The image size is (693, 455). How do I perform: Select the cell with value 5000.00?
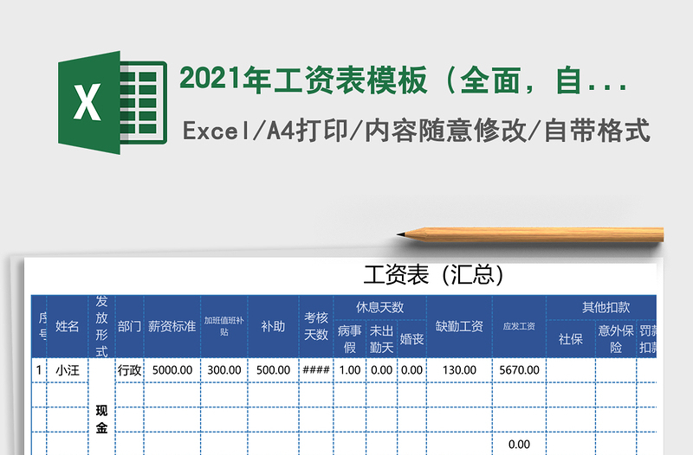point(172,370)
